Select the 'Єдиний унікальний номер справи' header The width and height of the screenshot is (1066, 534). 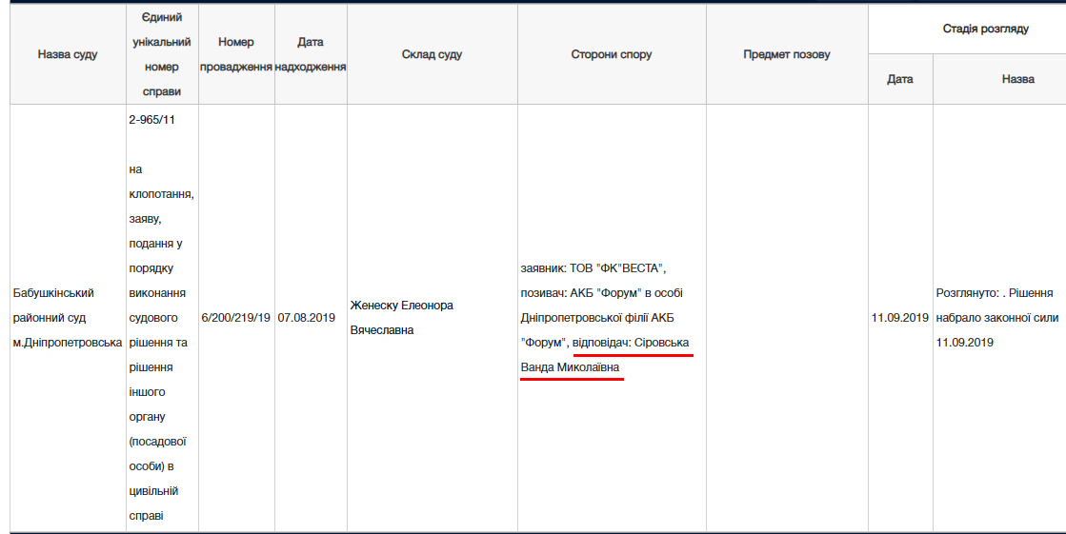pos(161,54)
